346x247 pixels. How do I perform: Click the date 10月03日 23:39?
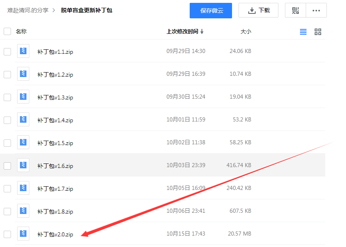(186, 165)
